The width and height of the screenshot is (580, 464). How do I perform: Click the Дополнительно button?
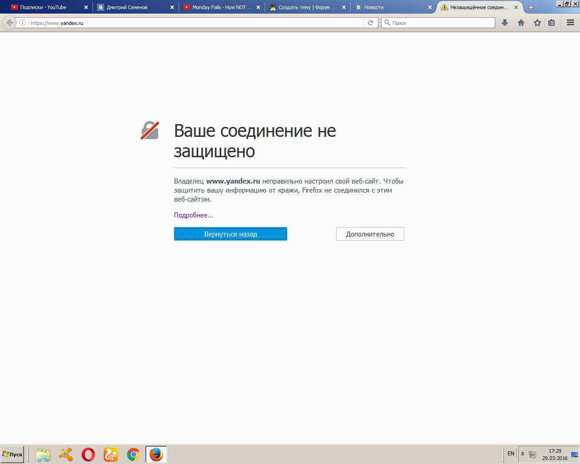point(370,234)
